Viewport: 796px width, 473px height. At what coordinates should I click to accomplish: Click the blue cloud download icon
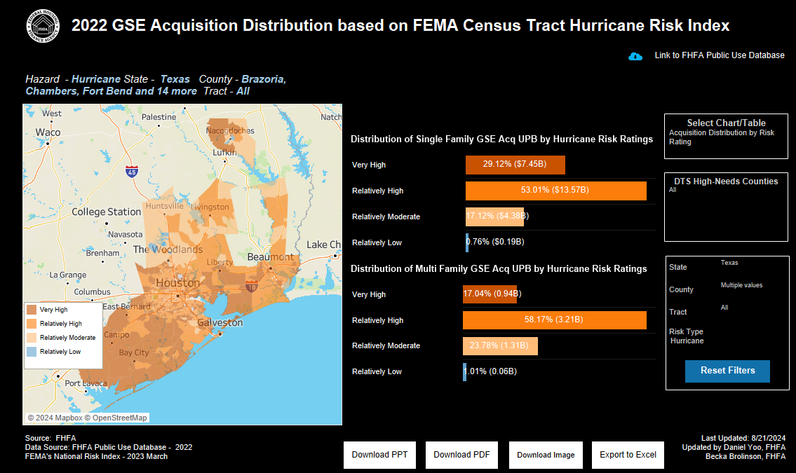click(635, 56)
